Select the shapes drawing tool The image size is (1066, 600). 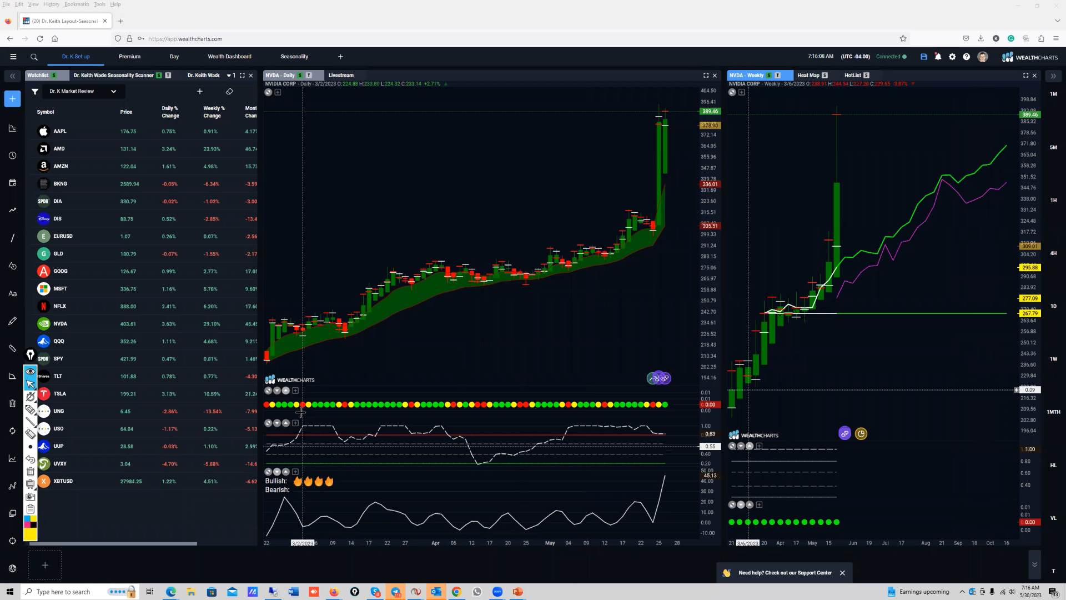(x=12, y=266)
